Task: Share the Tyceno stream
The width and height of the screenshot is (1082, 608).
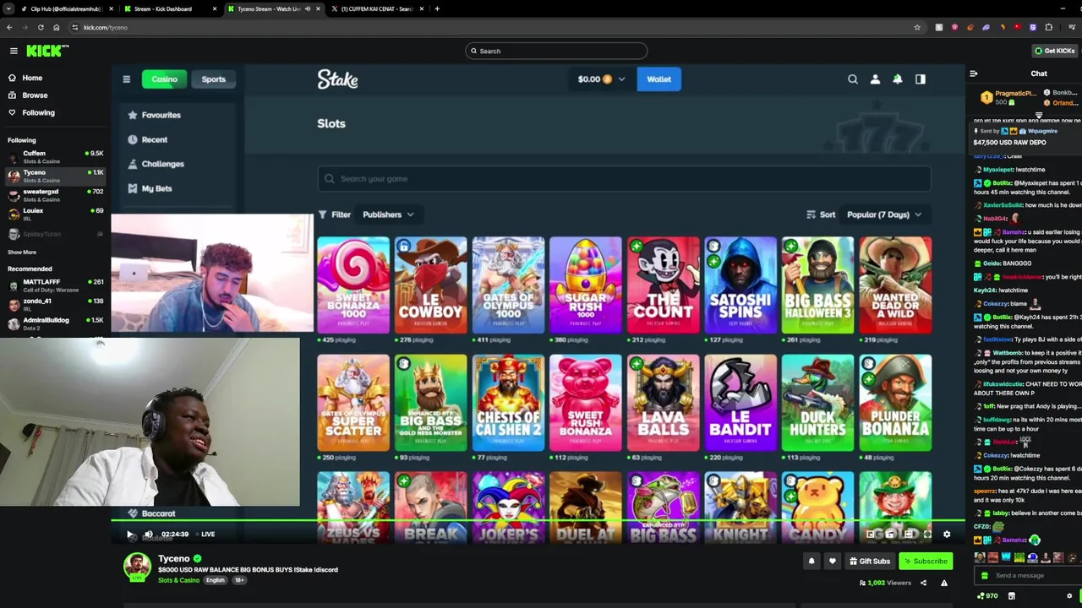Action: pos(923,583)
